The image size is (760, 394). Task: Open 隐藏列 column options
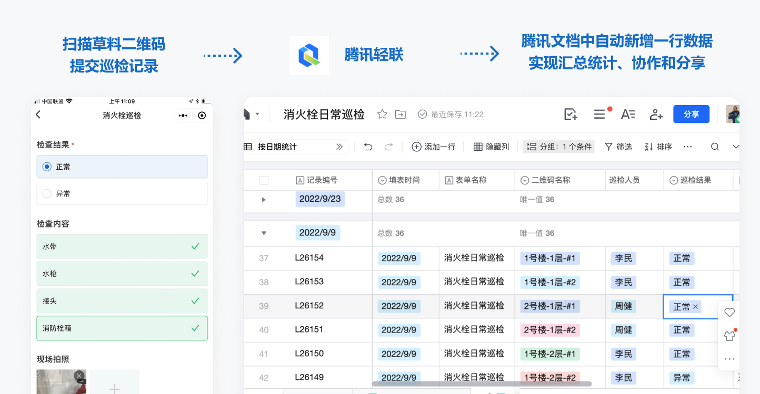[x=491, y=147]
